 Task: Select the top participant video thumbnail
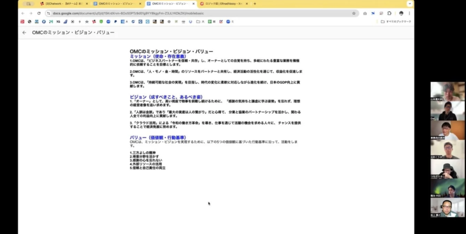point(447,91)
